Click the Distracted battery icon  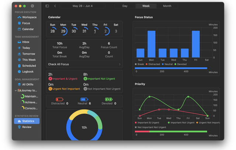(x=59, y=99)
